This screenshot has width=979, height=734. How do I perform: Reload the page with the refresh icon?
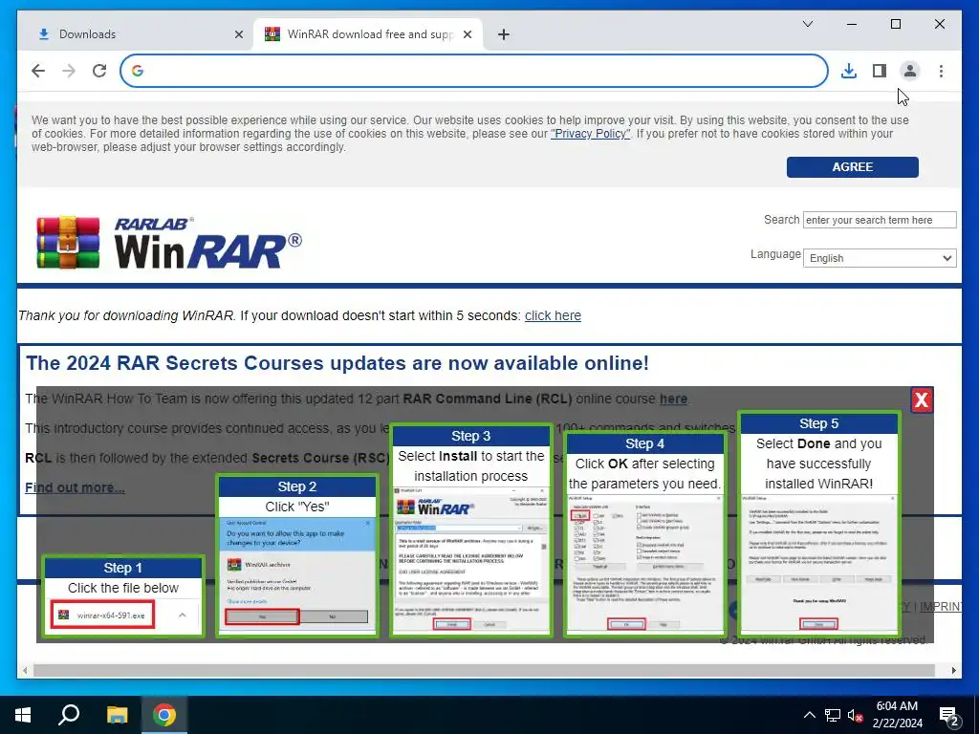pyautogui.click(x=99, y=71)
